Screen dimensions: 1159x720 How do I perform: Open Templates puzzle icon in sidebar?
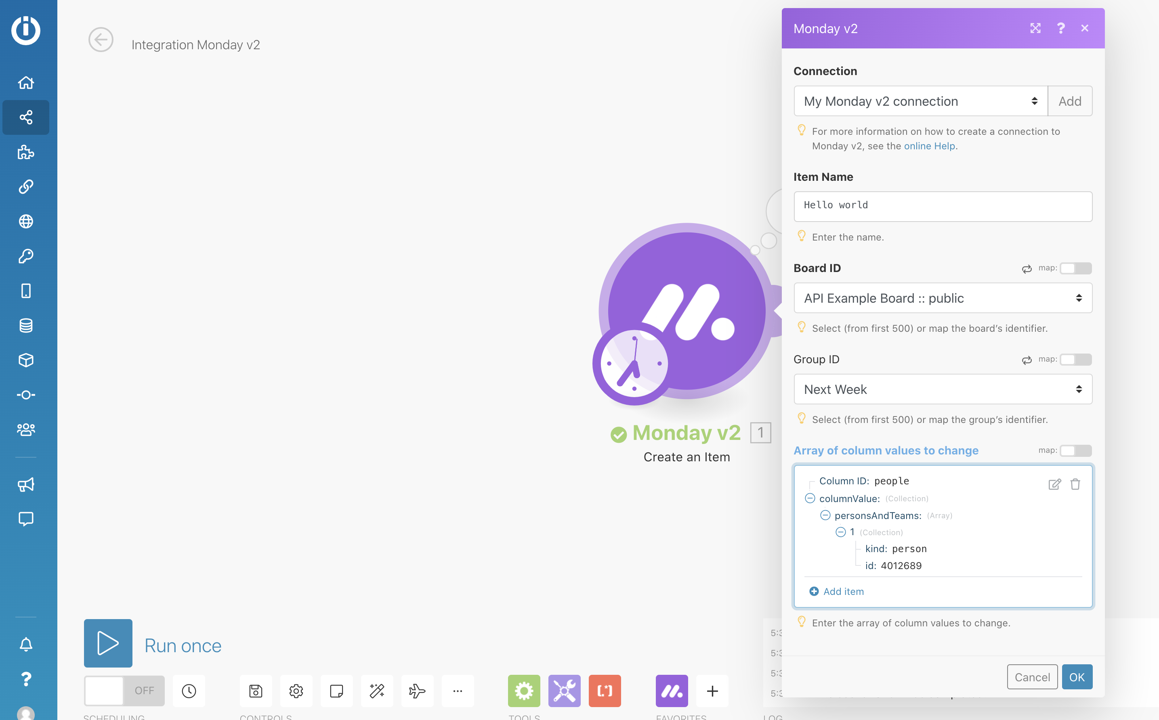[x=26, y=152]
